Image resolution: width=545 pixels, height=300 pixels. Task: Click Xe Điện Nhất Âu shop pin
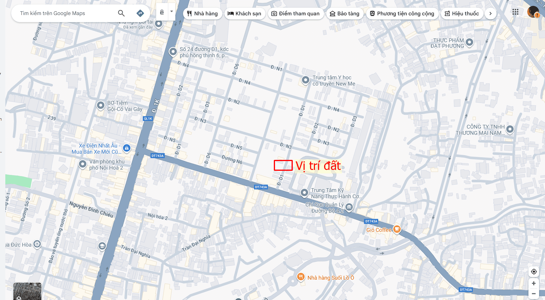tap(127, 148)
